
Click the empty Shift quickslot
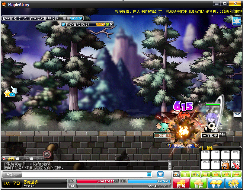tap(206, 155)
